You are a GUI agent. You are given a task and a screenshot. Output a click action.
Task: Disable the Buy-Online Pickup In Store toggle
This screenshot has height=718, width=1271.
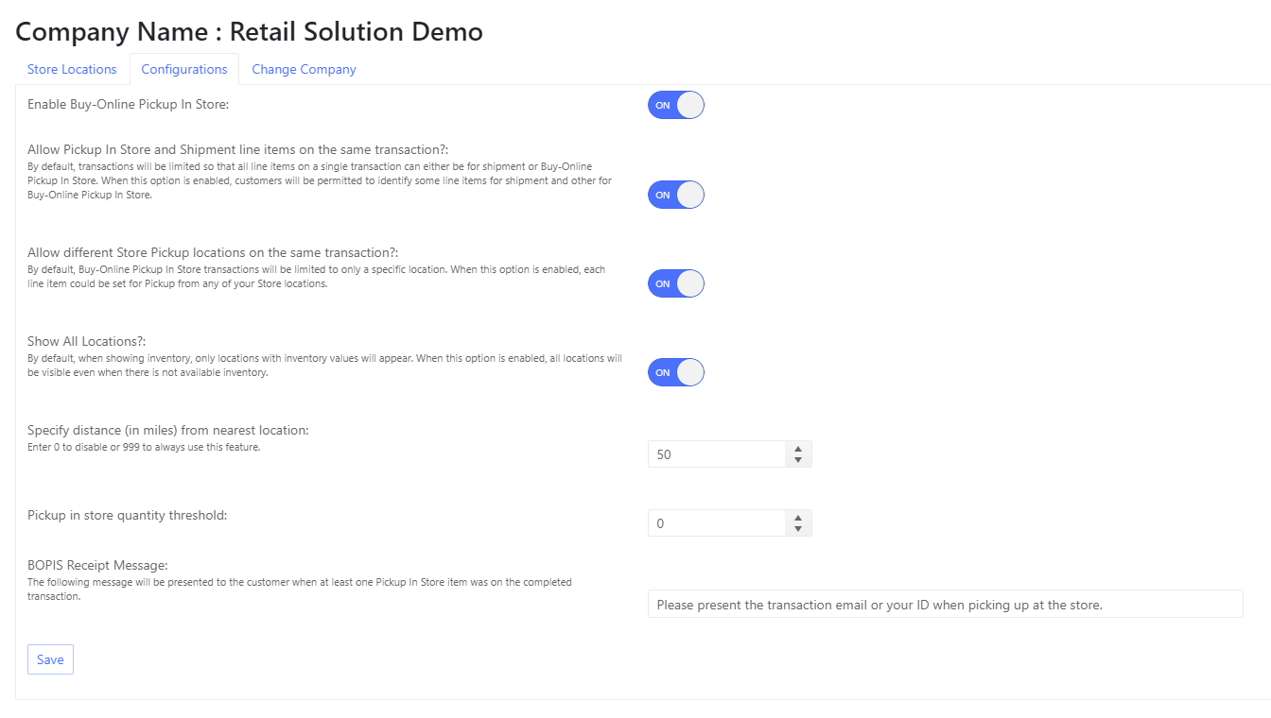[675, 105]
